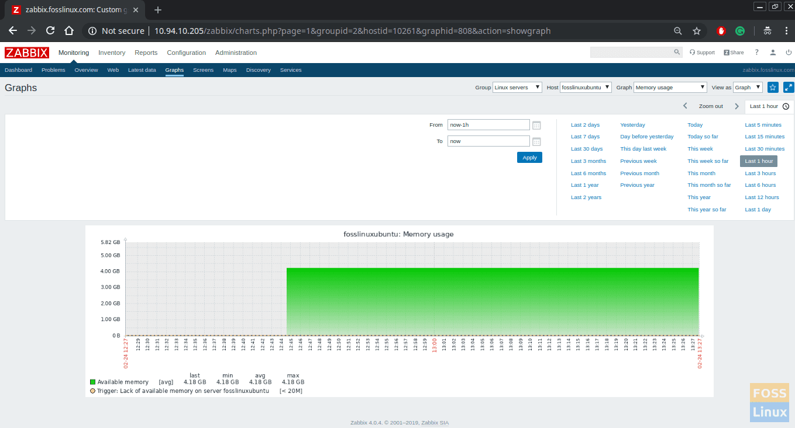The image size is (795, 428).
Task: Go back with browser back arrow
Action: pos(13,30)
